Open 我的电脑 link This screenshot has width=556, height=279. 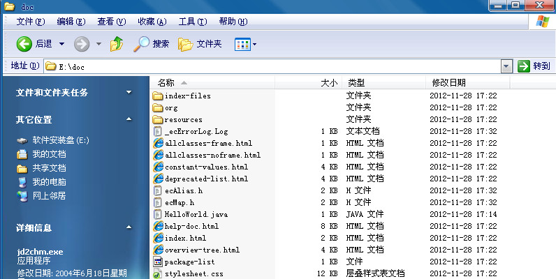[49, 182]
